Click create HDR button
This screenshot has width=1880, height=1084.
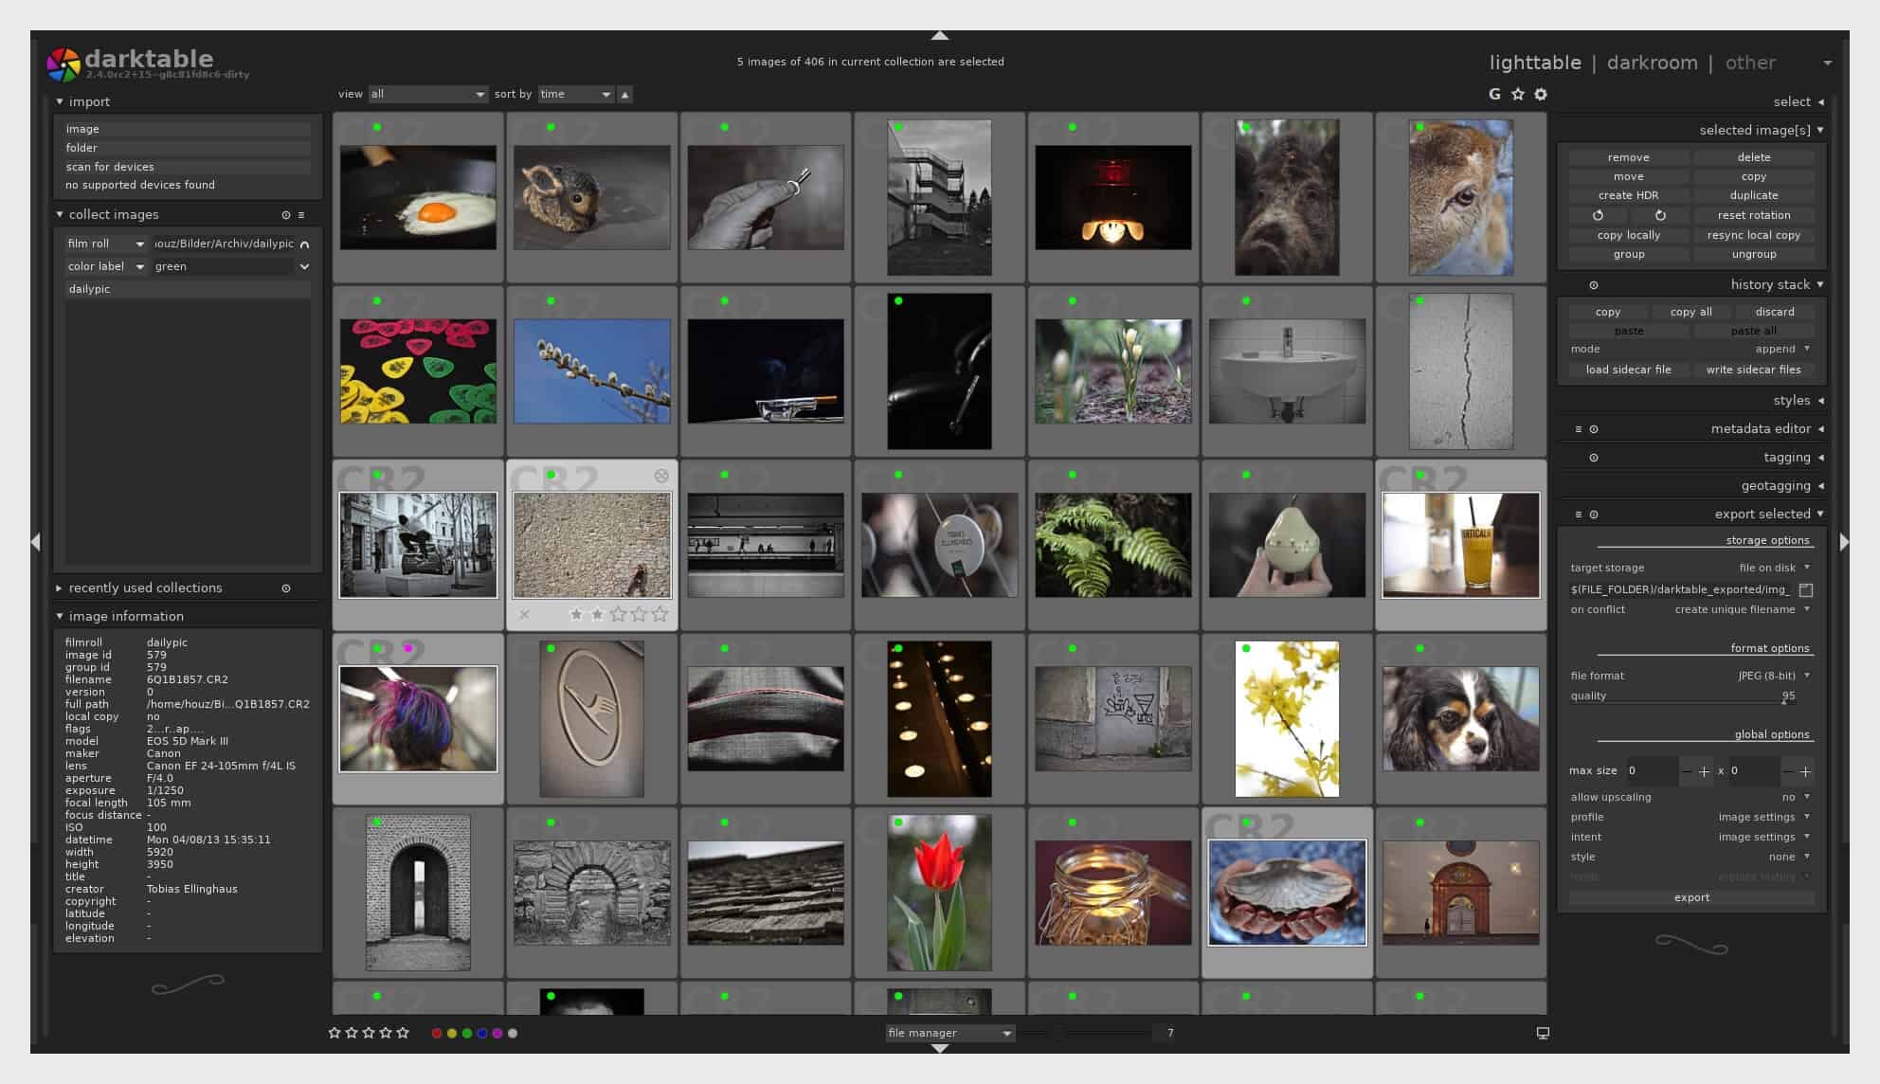tap(1628, 195)
